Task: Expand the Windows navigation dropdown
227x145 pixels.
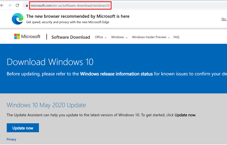Action: click(119, 37)
